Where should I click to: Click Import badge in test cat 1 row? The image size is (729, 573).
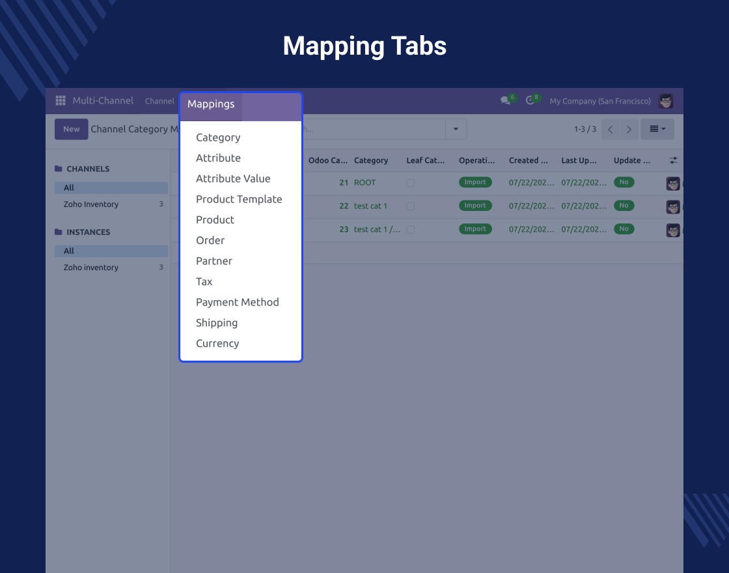(x=475, y=206)
